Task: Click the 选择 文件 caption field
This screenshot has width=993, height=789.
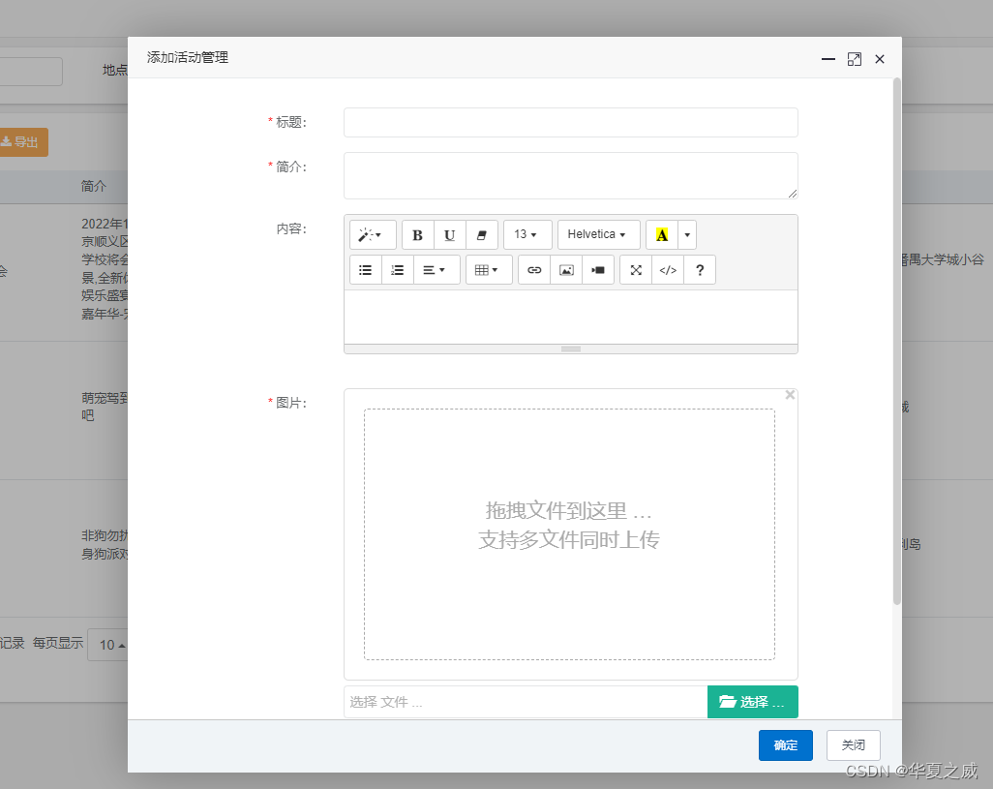Action: coord(526,702)
